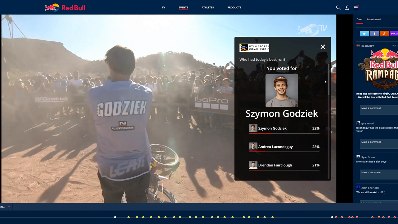
Task: Open Arun Sherlock's chat avatar
Action: 358,187
